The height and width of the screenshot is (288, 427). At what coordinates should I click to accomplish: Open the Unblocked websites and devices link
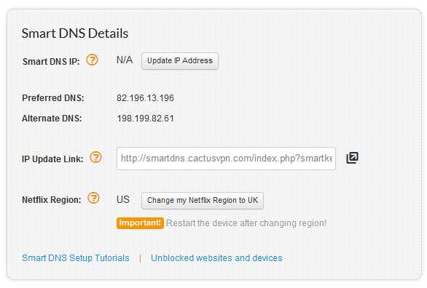click(216, 258)
